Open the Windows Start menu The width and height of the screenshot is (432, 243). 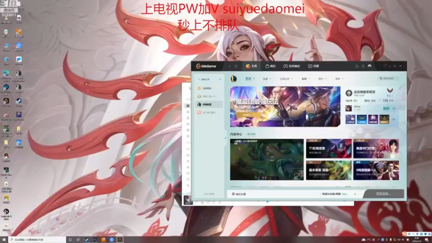pos(4,240)
